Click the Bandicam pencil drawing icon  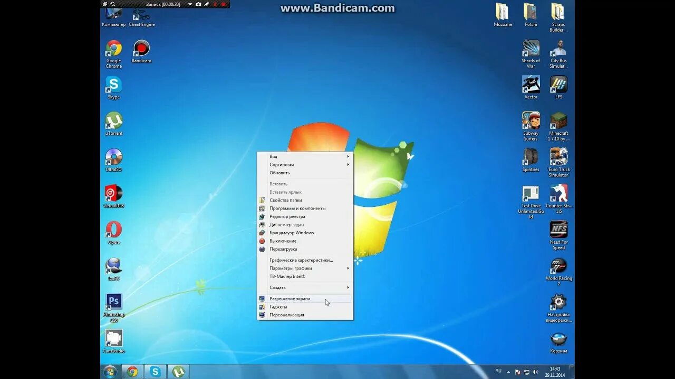[207, 4]
